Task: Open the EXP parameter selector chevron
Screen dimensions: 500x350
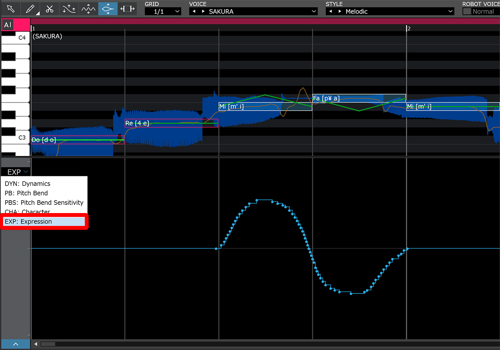Action: [25, 172]
